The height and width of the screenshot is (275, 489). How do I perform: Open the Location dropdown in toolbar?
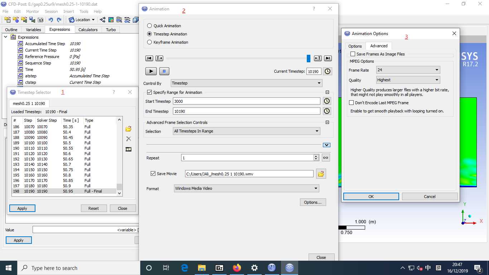pyautogui.click(x=82, y=20)
